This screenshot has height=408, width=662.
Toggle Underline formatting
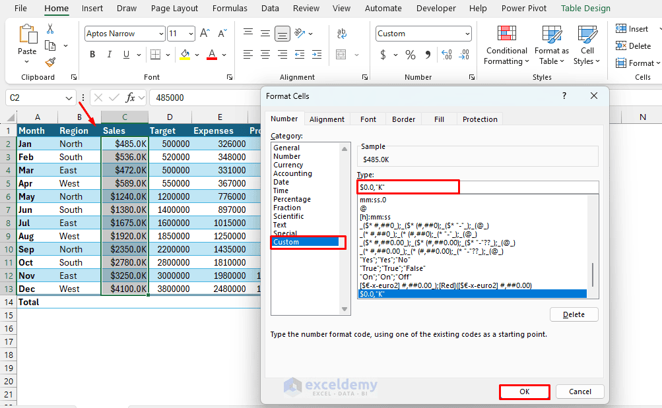(126, 54)
